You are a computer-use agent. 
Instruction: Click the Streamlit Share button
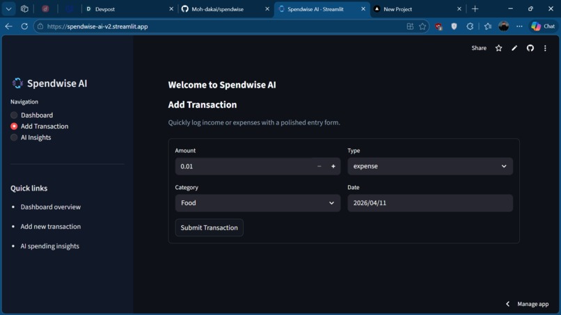coord(479,48)
